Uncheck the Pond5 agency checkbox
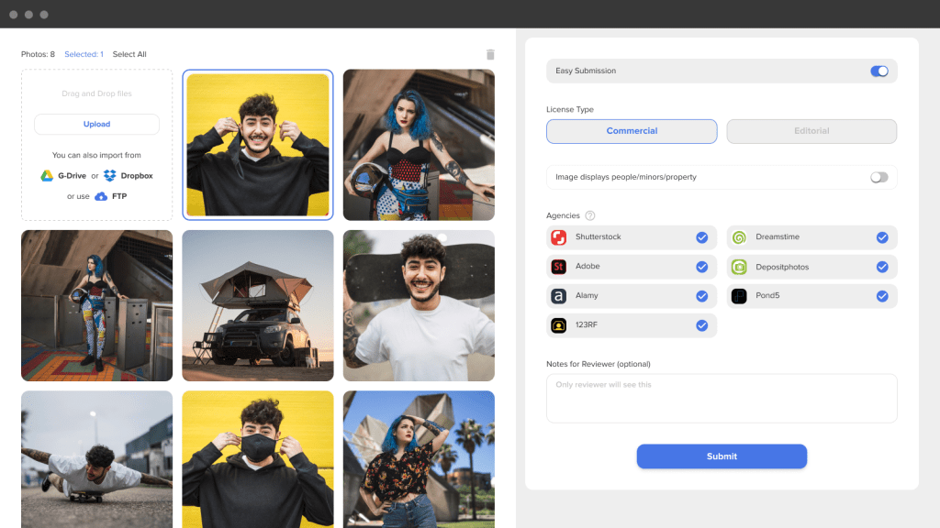The width and height of the screenshot is (940, 528). point(881,296)
